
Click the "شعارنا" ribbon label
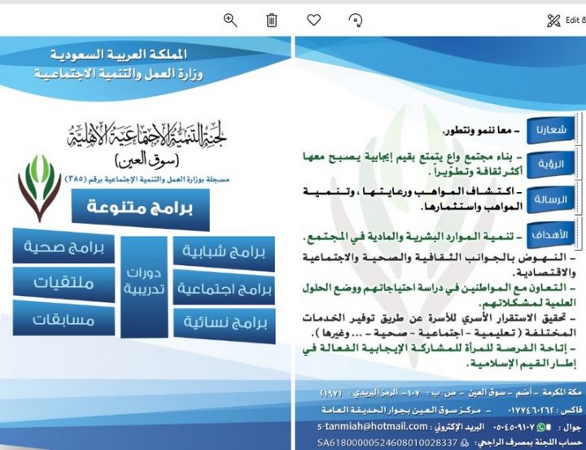pos(551,130)
